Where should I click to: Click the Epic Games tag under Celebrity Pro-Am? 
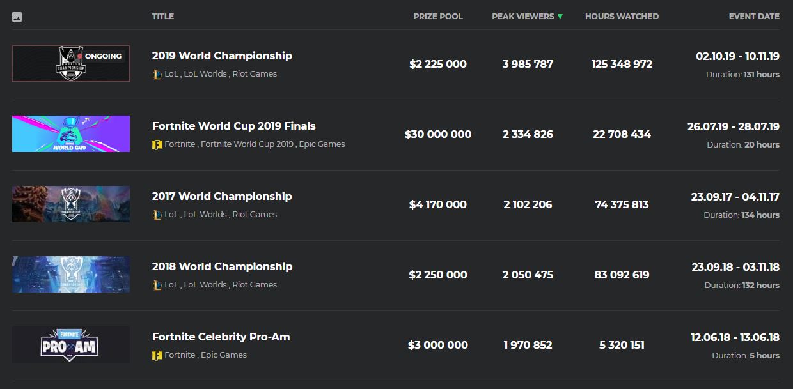pos(223,355)
